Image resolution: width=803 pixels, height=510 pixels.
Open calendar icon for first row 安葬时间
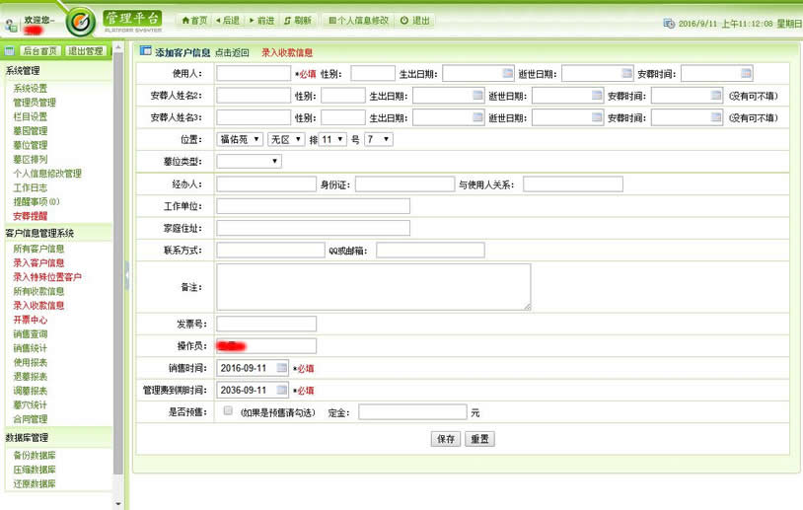[746, 73]
